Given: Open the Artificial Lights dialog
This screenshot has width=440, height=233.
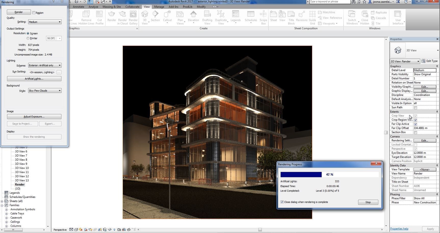Looking at the screenshot, I should [x=34, y=78].
